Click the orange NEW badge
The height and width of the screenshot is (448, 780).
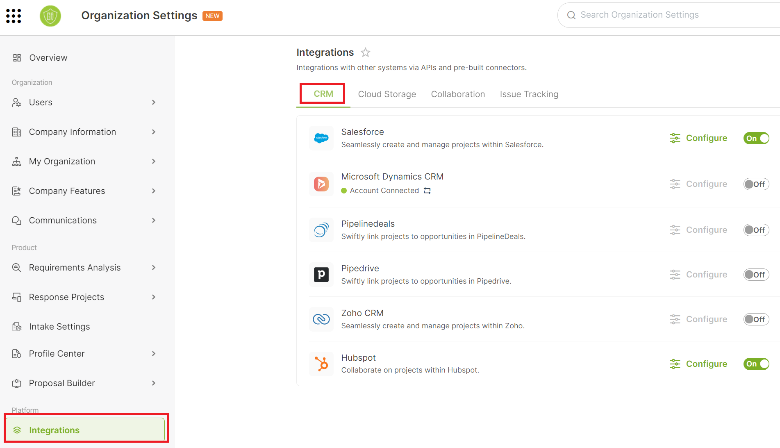pyautogui.click(x=212, y=16)
